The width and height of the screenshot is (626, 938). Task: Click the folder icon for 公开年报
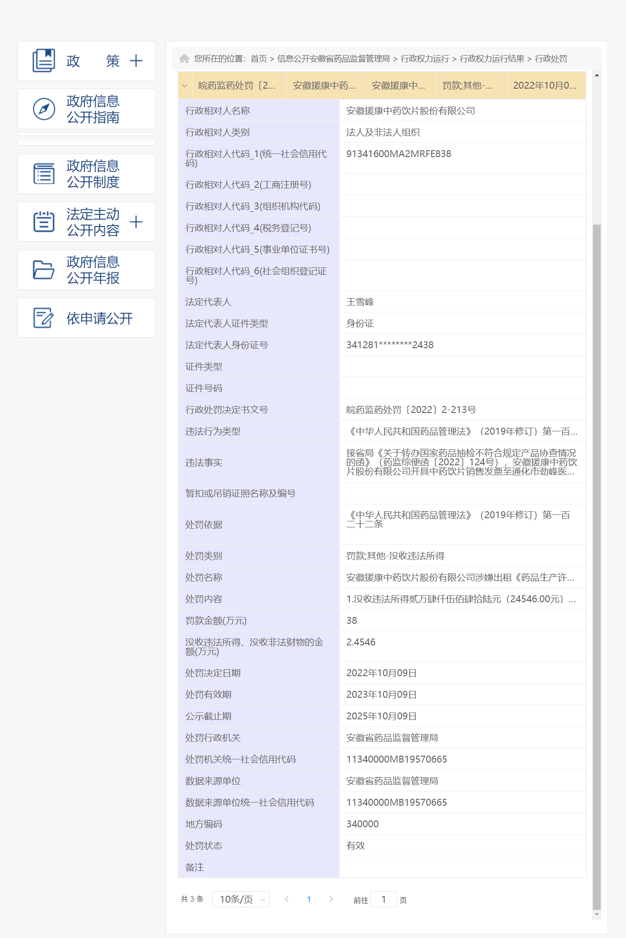click(x=44, y=270)
